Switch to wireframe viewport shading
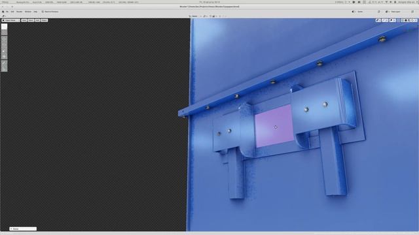Image resolution: width=419 pixels, height=235 pixels. pos(403,20)
